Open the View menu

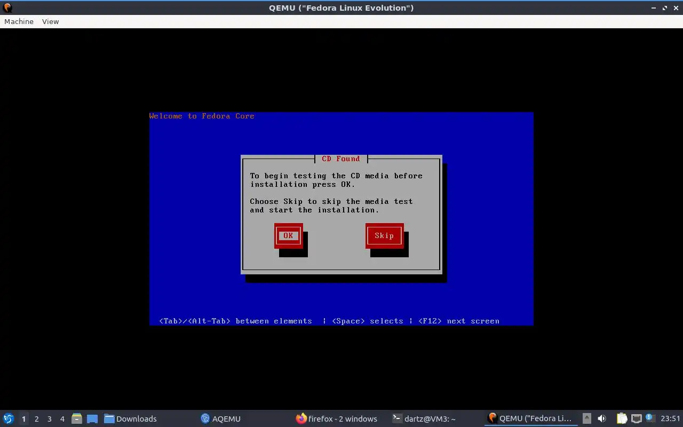tap(50, 21)
